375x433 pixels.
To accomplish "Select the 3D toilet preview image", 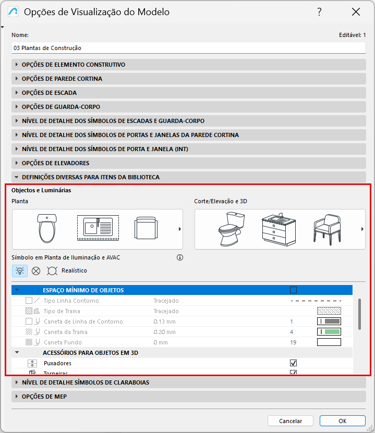I will pyautogui.click(x=232, y=229).
